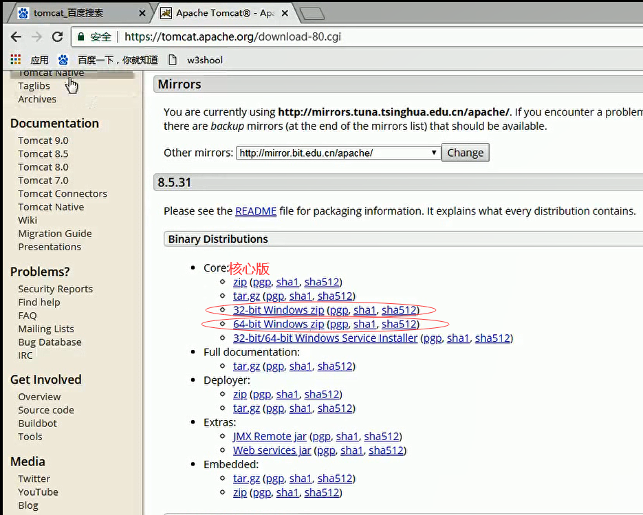Image resolution: width=643 pixels, height=515 pixels.
Task: Open the Tools sidebar link
Action: [x=30, y=437]
